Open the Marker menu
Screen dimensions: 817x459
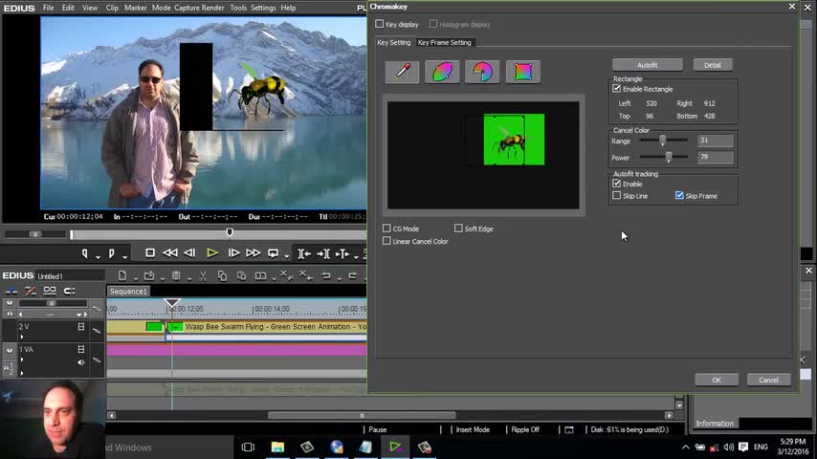136,8
